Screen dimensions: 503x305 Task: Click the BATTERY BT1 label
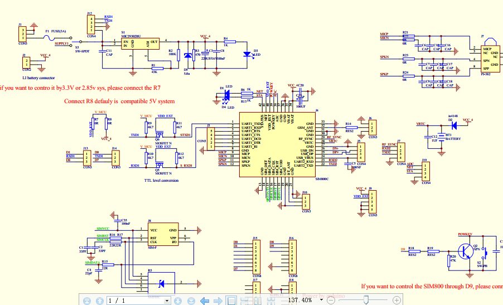453,139
